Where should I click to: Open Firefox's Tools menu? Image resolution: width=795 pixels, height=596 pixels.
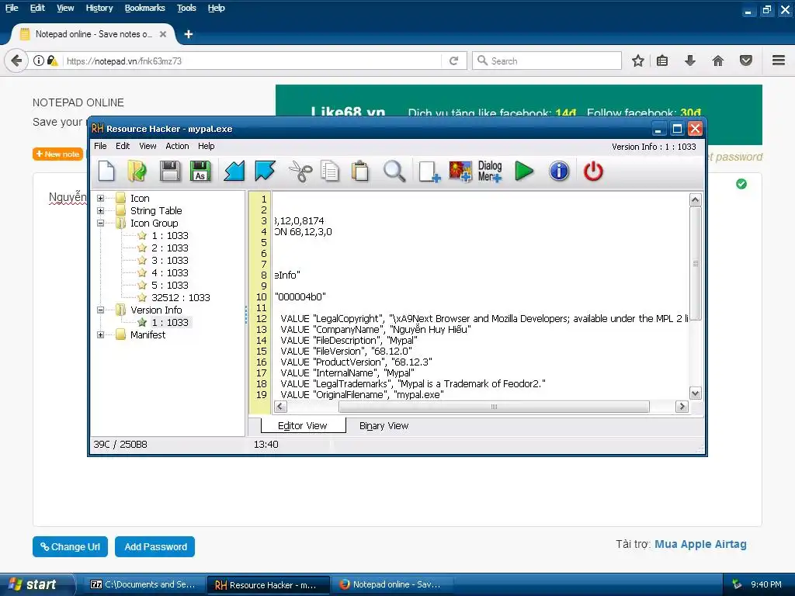tap(186, 8)
